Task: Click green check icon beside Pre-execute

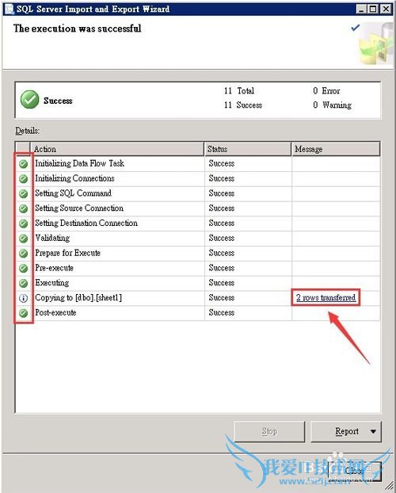Action: click(23, 268)
